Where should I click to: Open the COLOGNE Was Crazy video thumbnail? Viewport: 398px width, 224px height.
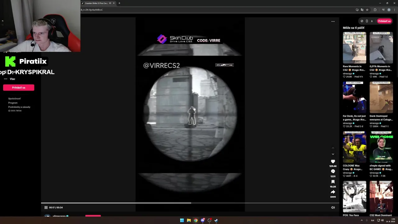click(x=354, y=147)
